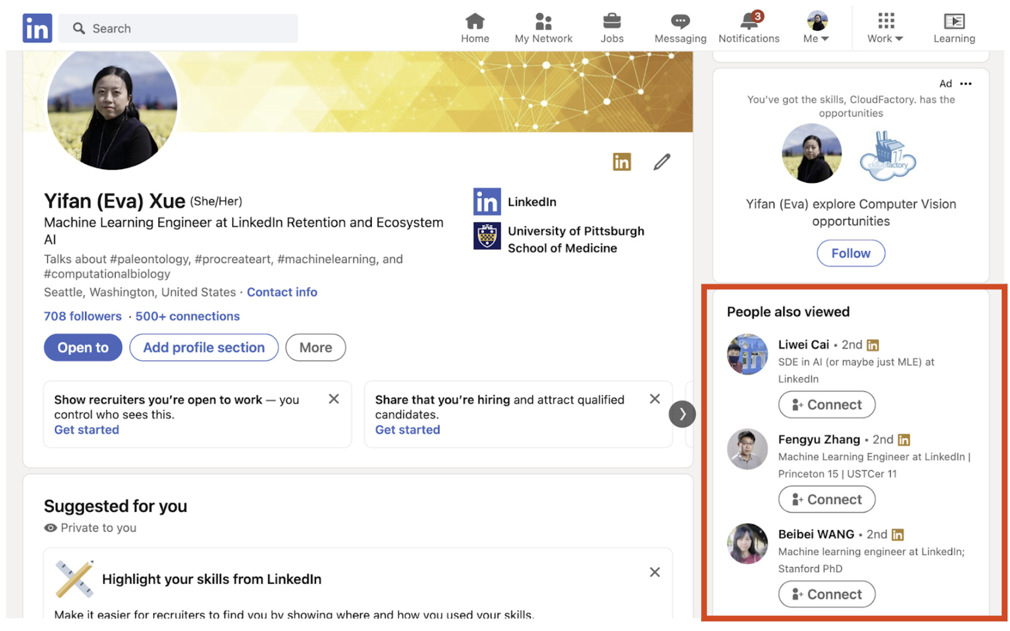Click Add profile section button

tap(204, 348)
